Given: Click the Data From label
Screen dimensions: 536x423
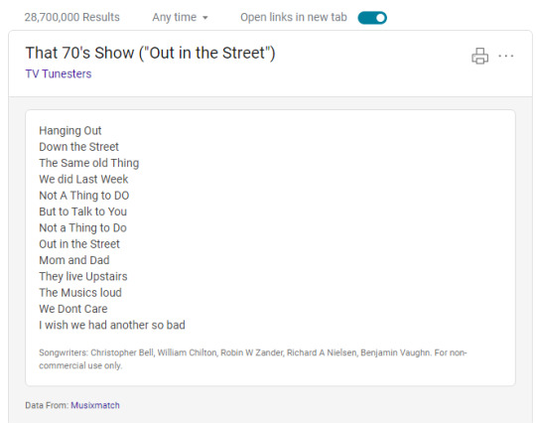Looking at the screenshot, I should (x=47, y=405).
